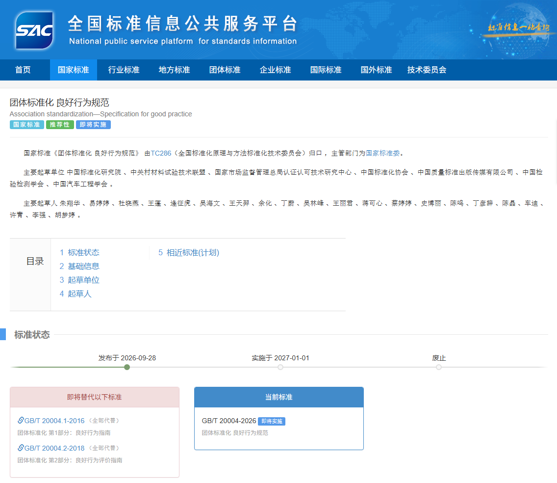
Task: Click the 废止 timeline dot
Action: coord(439,367)
